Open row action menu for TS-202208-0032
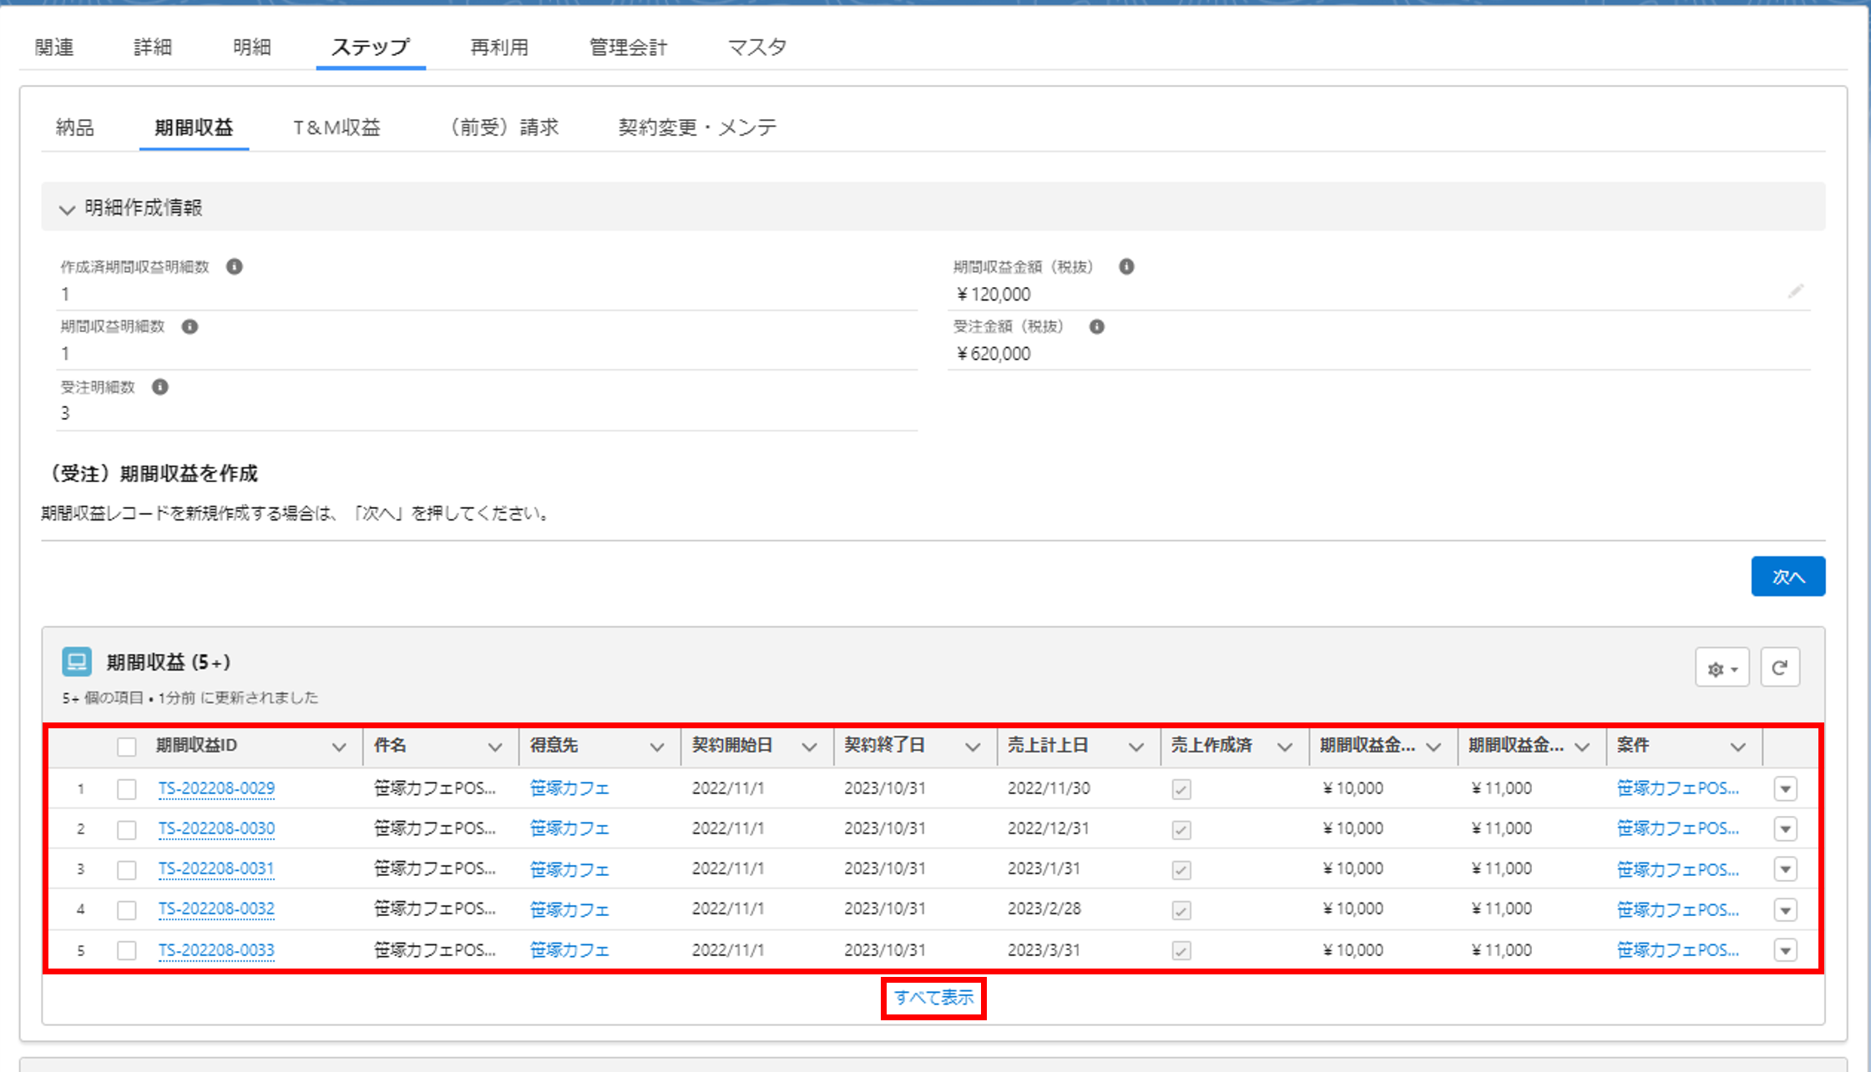The height and width of the screenshot is (1072, 1871). 1785,910
